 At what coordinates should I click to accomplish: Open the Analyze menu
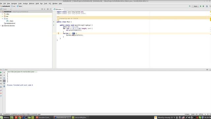pyautogui.click(x=25, y=4)
